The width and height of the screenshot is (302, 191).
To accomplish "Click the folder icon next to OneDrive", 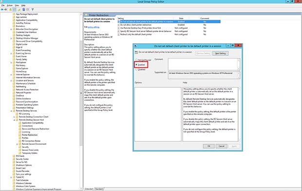I will (14, 95).
